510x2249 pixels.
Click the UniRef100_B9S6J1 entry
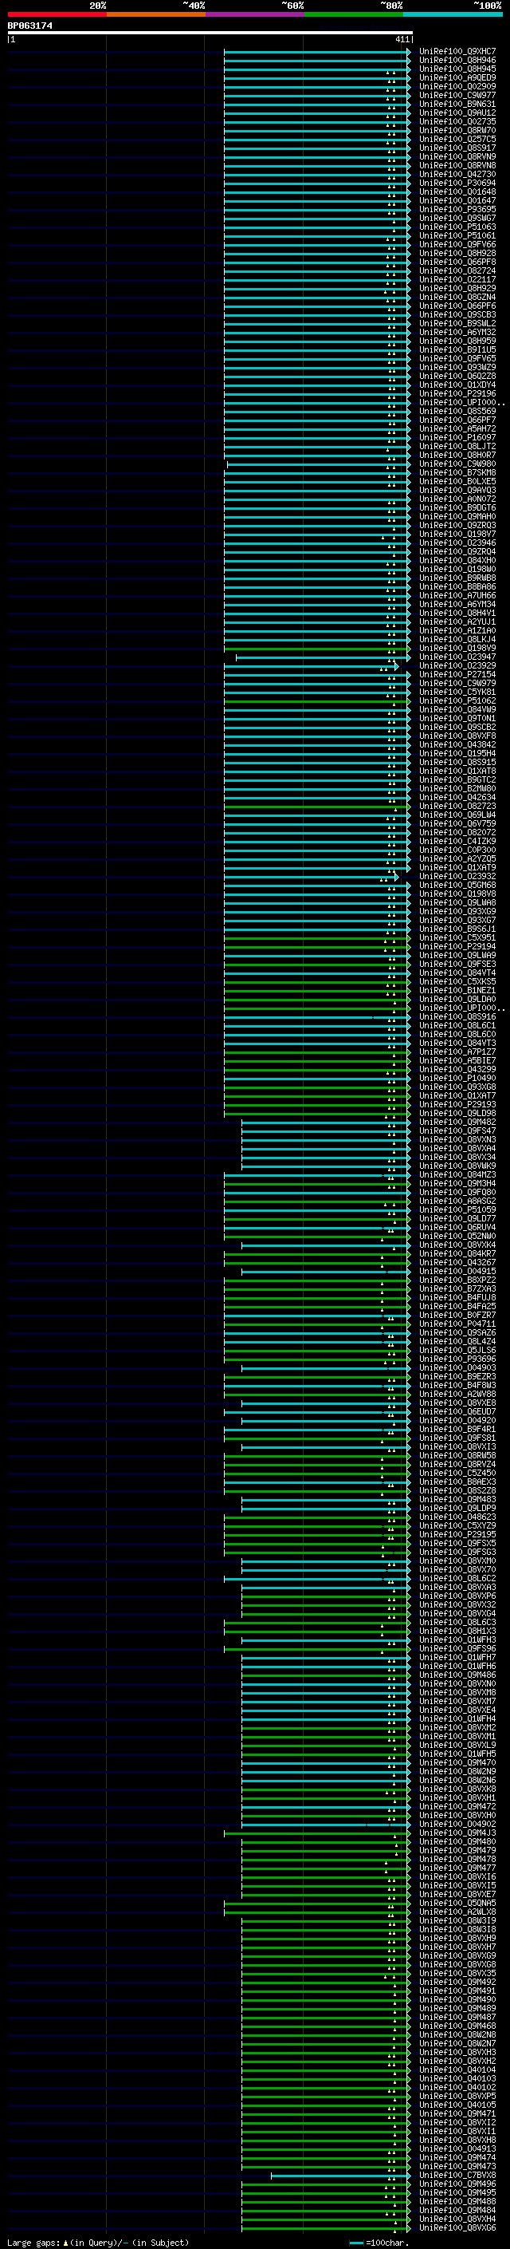(x=457, y=929)
